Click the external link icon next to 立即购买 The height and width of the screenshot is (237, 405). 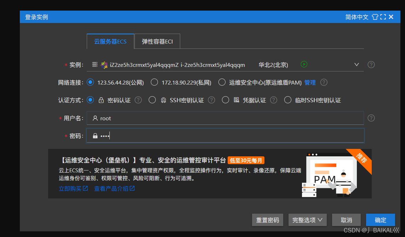[x=85, y=188]
